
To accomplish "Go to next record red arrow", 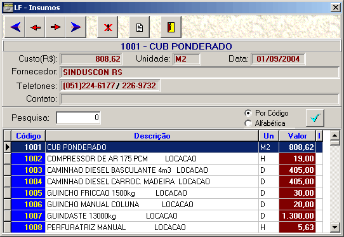I will (55, 27).
